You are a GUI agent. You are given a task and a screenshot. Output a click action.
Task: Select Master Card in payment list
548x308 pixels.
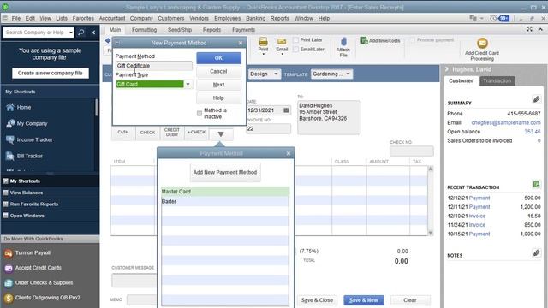point(225,192)
